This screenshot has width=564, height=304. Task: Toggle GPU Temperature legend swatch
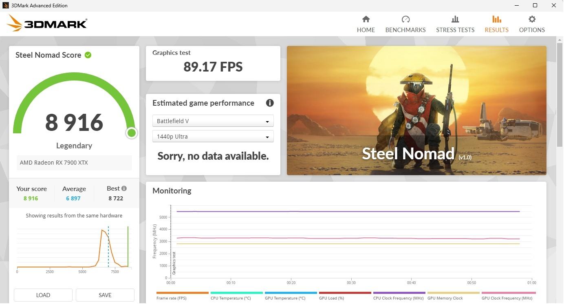coord(291,293)
